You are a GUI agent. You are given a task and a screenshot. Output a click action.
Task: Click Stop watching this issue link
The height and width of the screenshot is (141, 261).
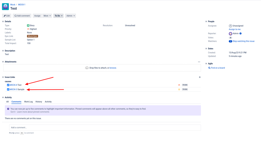click(x=243, y=41)
